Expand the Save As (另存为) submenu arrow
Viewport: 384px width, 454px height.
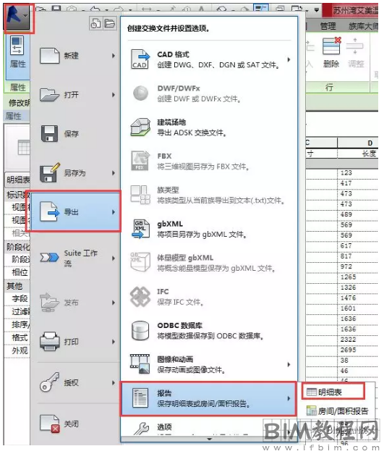114,173
